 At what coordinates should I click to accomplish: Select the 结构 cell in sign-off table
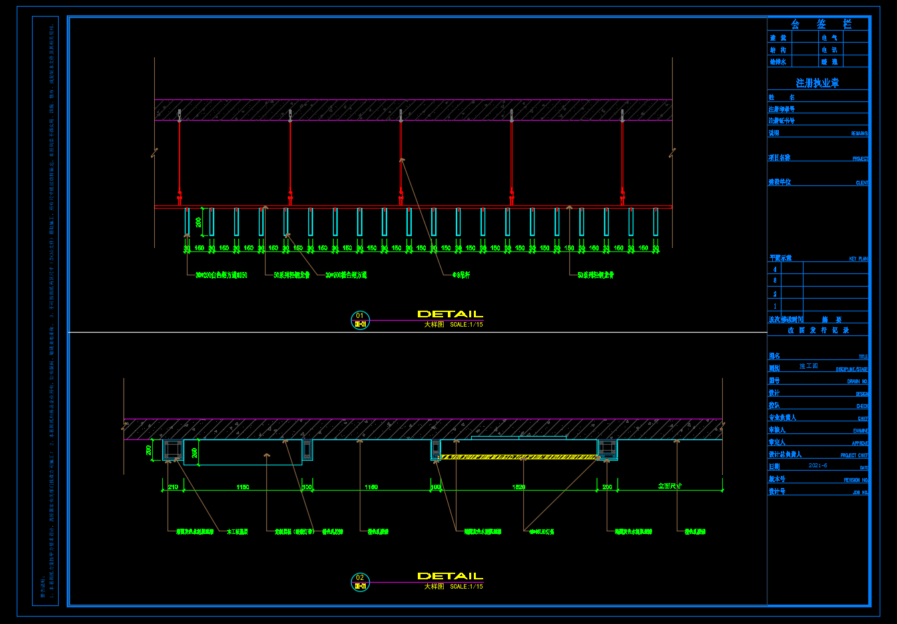[x=778, y=50]
